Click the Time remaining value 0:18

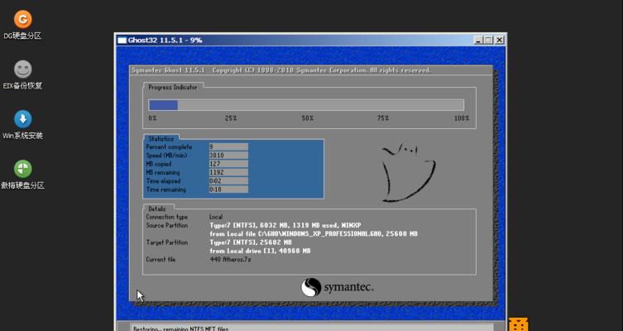point(228,189)
